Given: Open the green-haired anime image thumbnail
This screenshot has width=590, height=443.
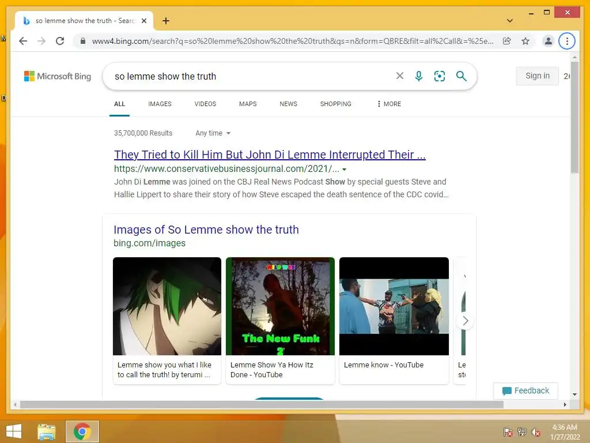Looking at the screenshot, I should pyautogui.click(x=167, y=306).
